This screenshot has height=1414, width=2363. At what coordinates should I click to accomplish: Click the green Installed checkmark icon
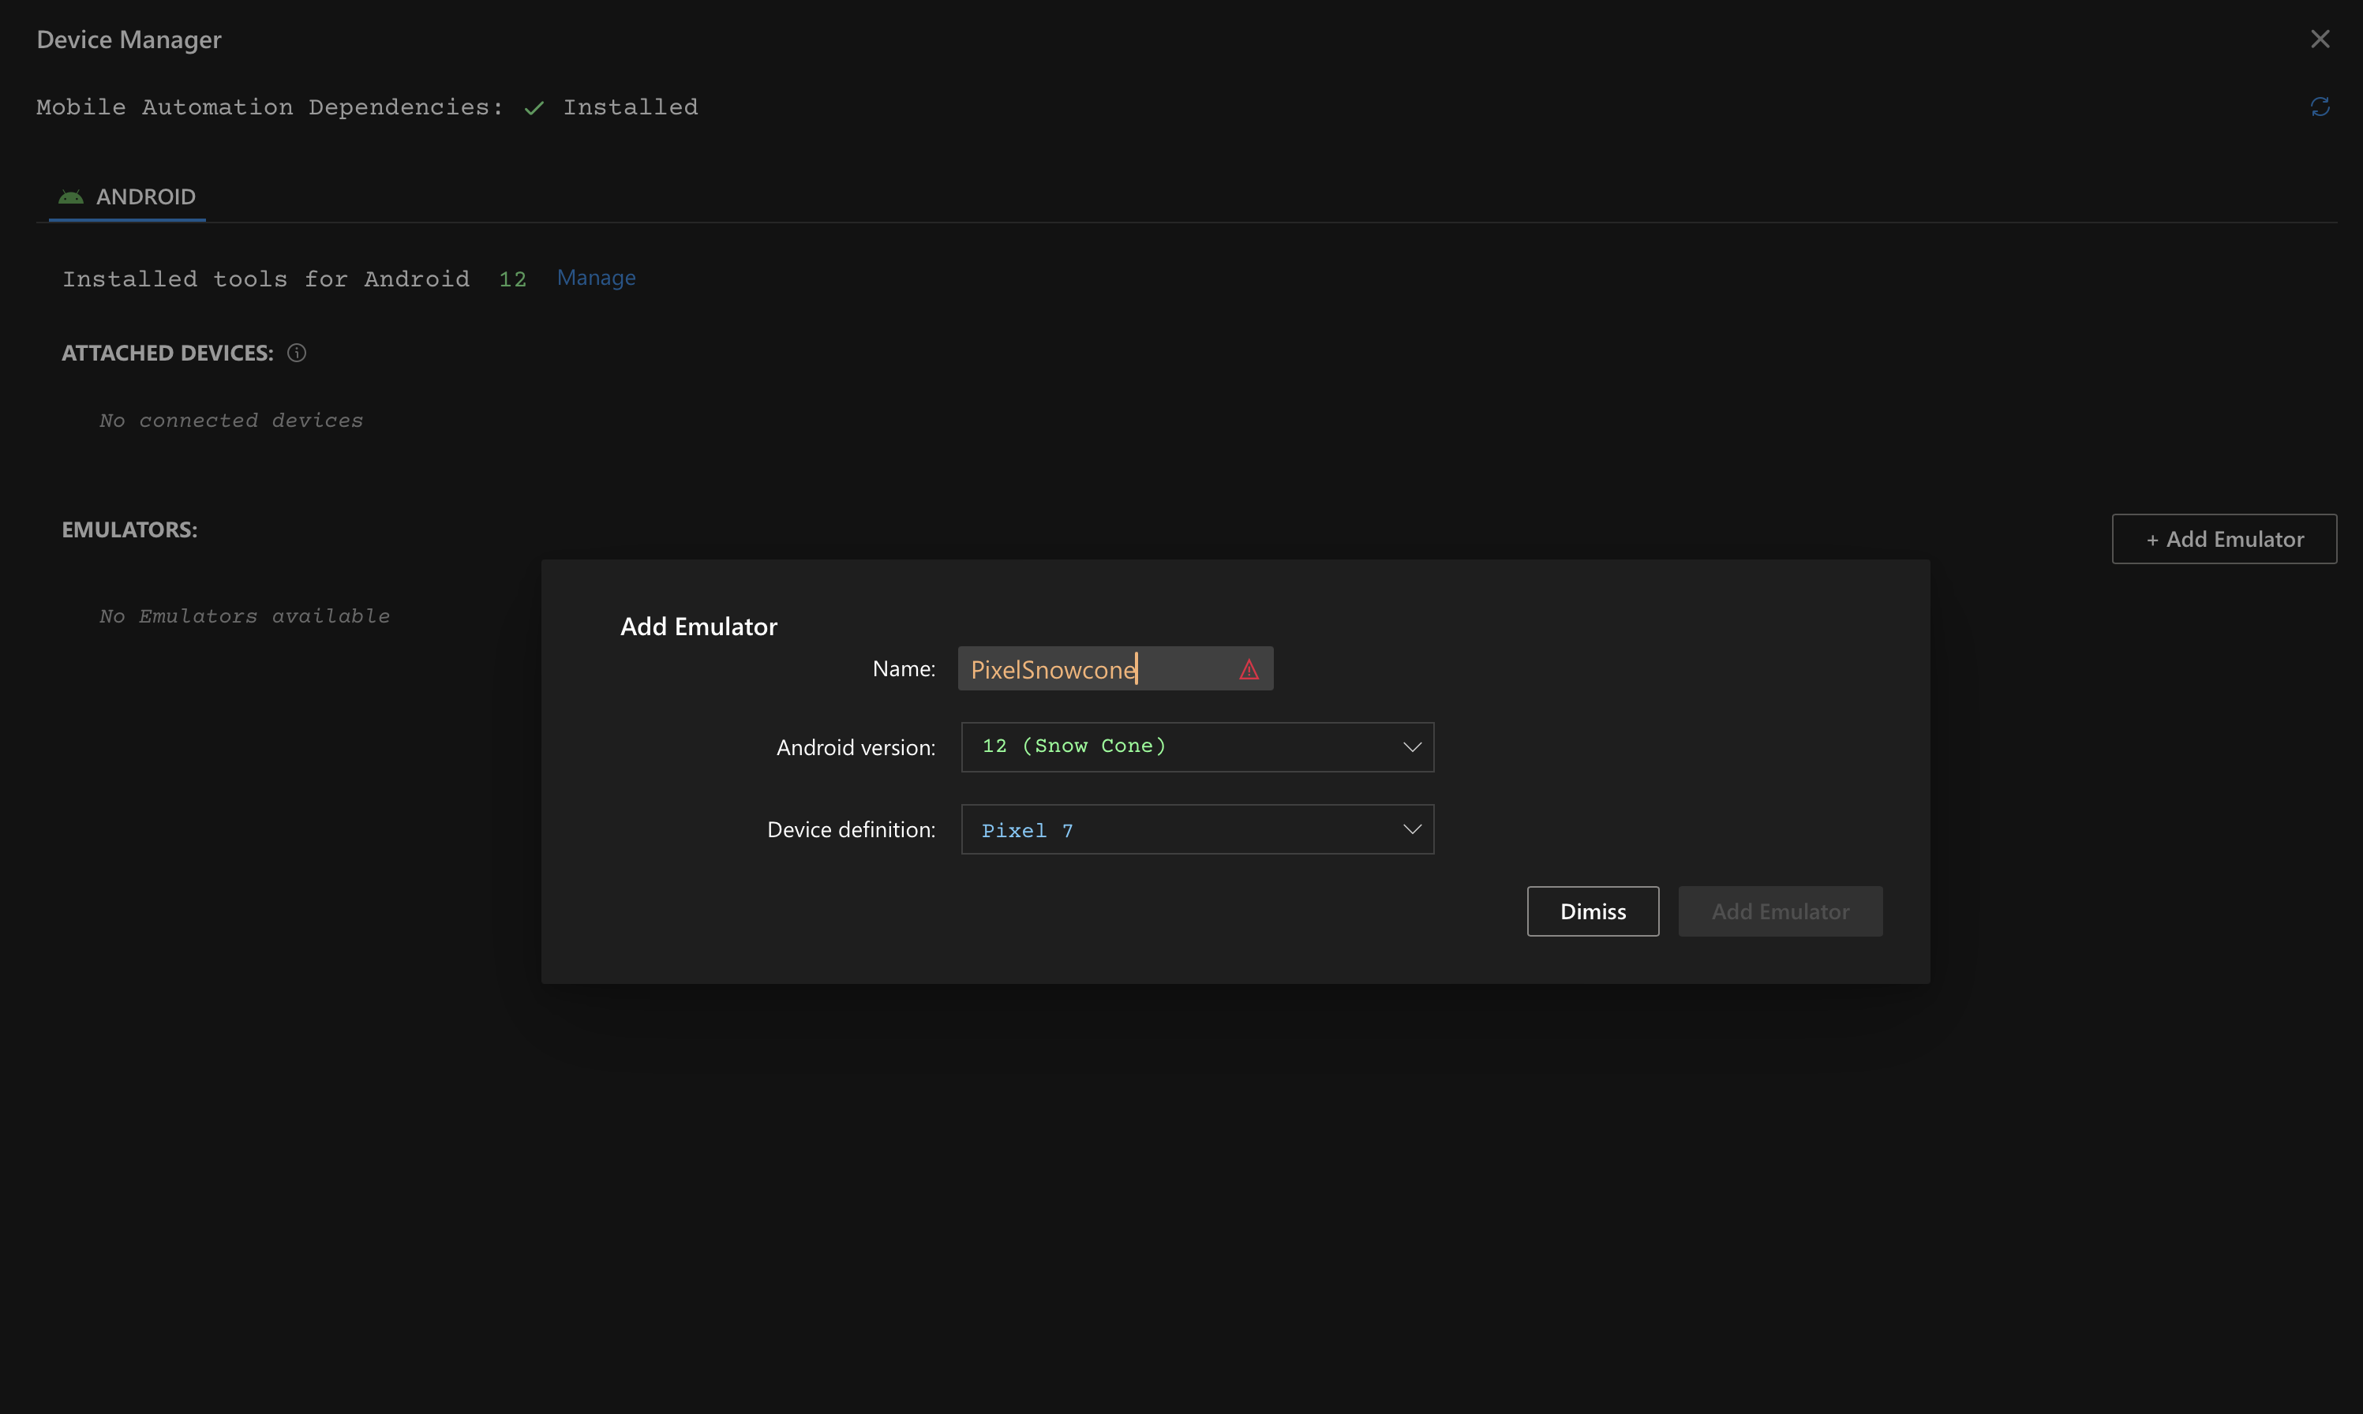point(534,107)
